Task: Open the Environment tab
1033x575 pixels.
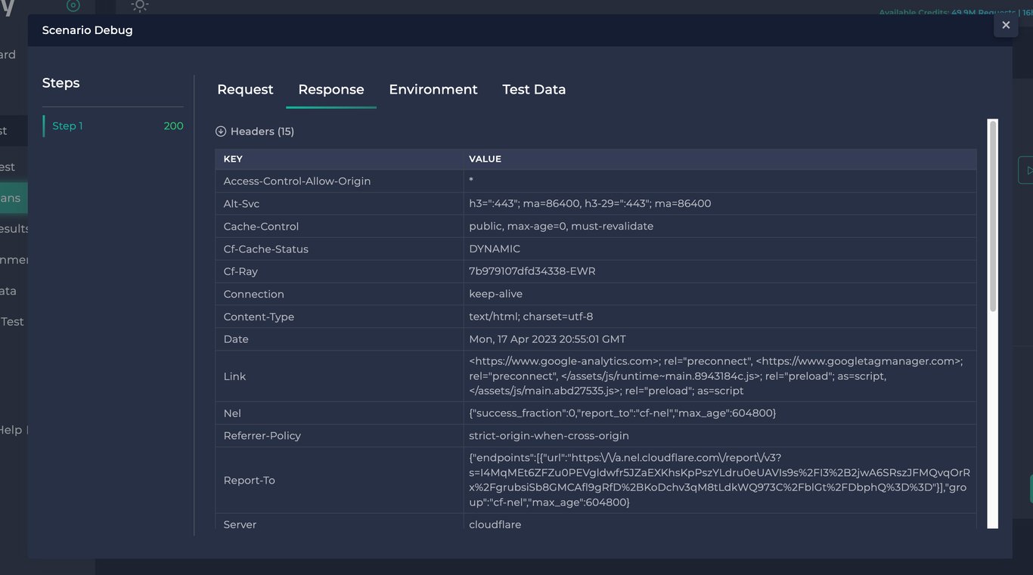Action: tap(433, 89)
